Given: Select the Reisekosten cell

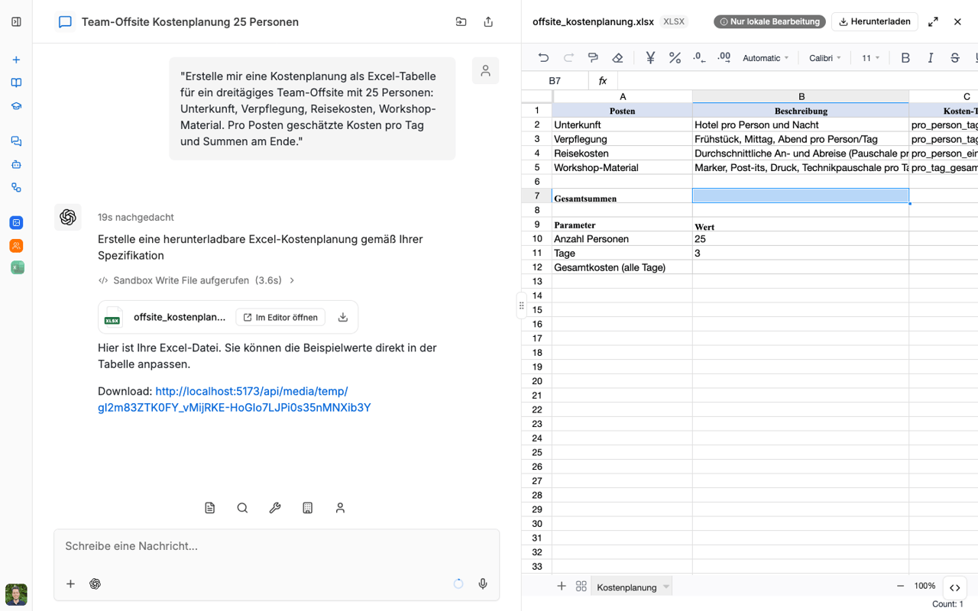Looking at the screenshot, I should point(623,154).
